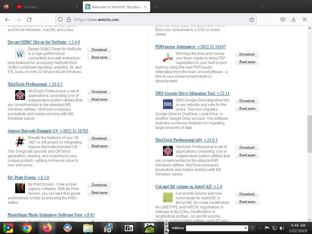Read more about Cut and fill volume
Viewport: 312px width, 234px height.
click(x=247, y=202)
